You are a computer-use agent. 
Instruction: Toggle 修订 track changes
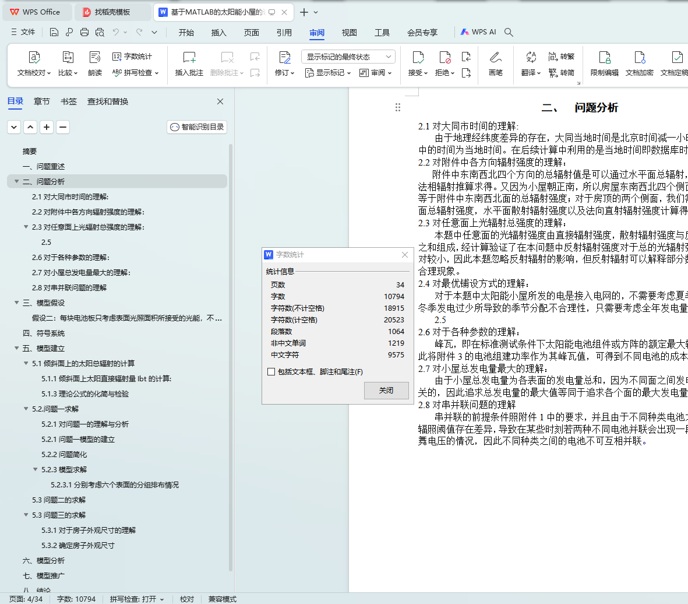284,64
